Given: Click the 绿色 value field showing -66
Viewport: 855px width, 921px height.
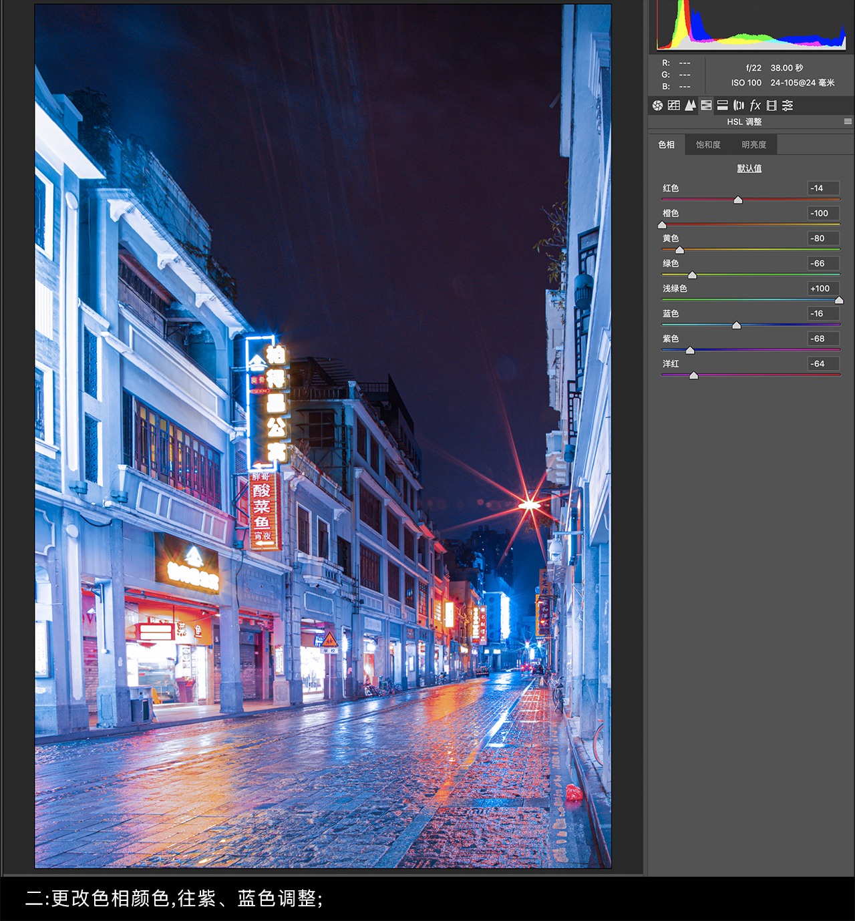Looking at the screenshot, I should pos(823,263).
